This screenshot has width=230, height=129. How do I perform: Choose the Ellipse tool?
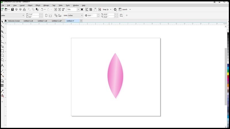pos(2,55)
